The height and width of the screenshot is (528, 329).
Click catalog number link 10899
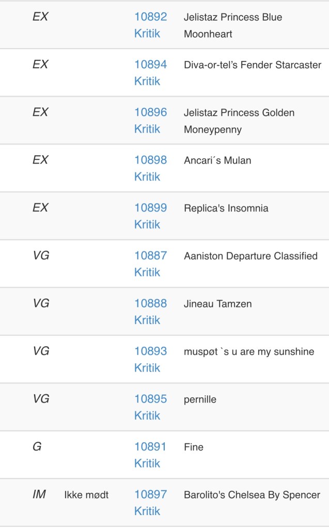(x=150, y=208)
